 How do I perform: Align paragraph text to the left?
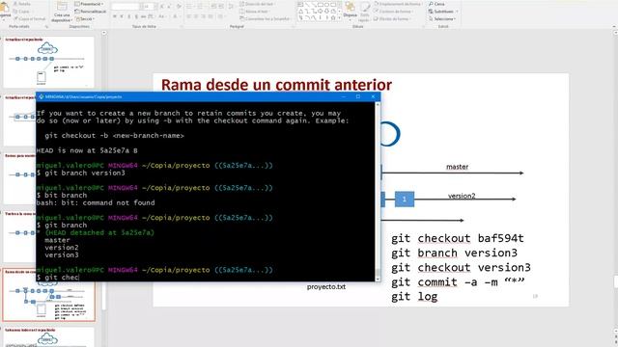pos(189,16)
